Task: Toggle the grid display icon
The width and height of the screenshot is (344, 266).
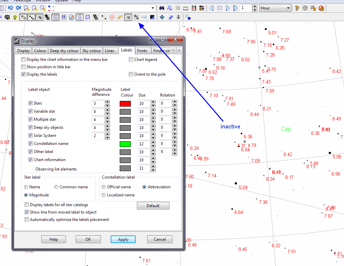Action: click(x=56, y=17)
